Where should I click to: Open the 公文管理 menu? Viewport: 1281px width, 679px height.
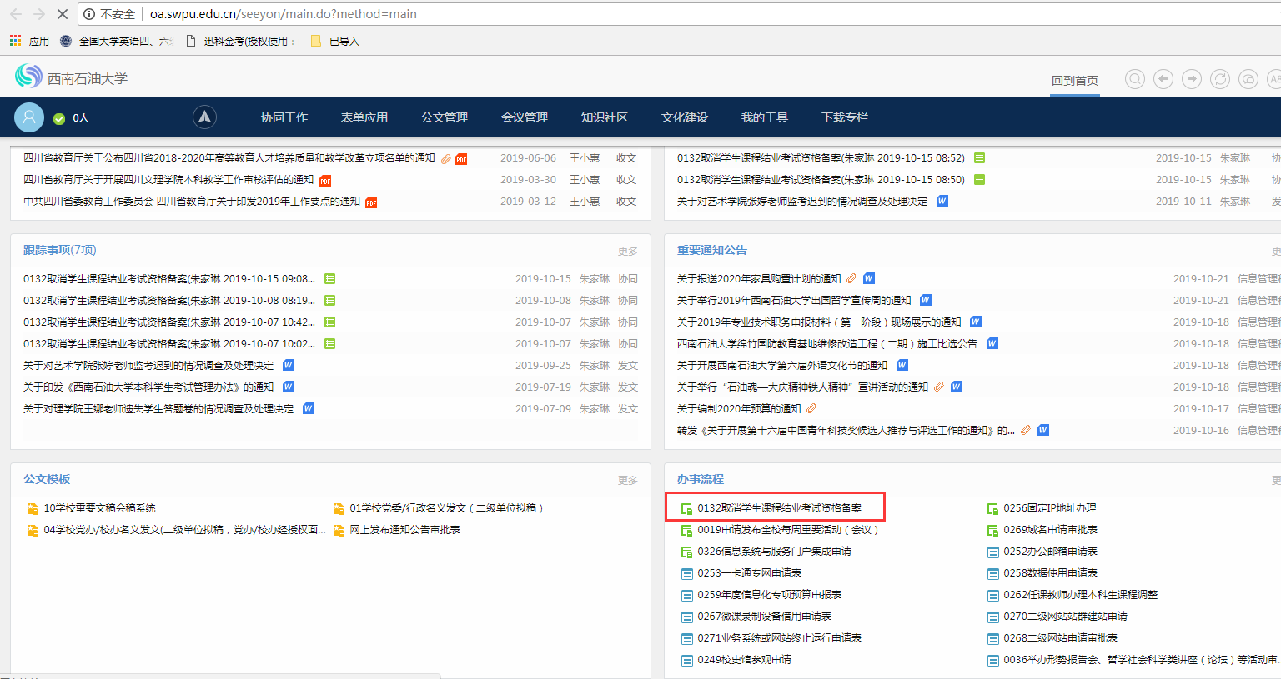click(x=445, y=117)
